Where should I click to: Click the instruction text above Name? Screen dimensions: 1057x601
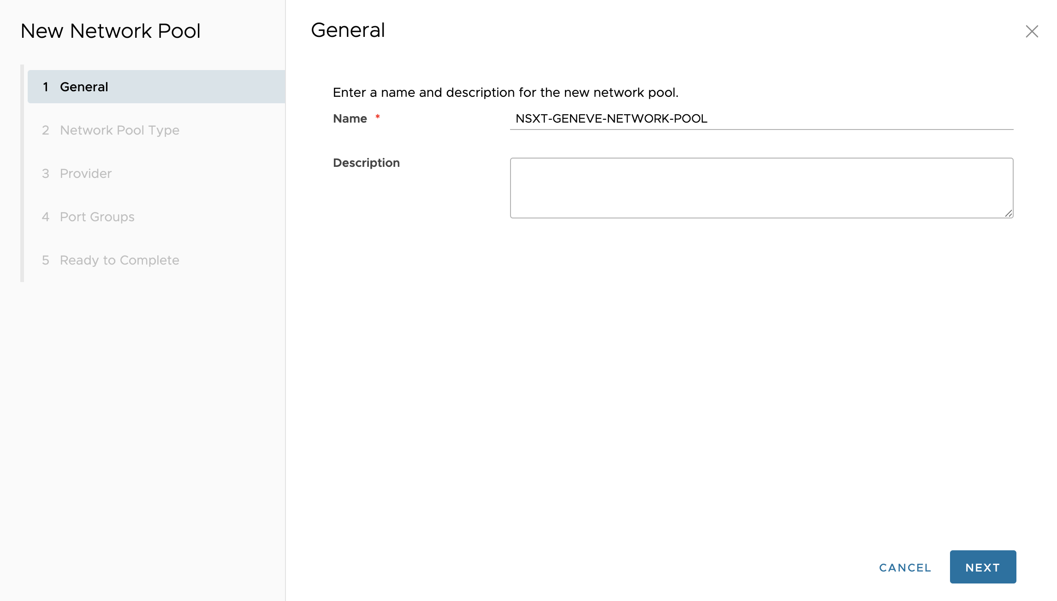pos(505,92)
